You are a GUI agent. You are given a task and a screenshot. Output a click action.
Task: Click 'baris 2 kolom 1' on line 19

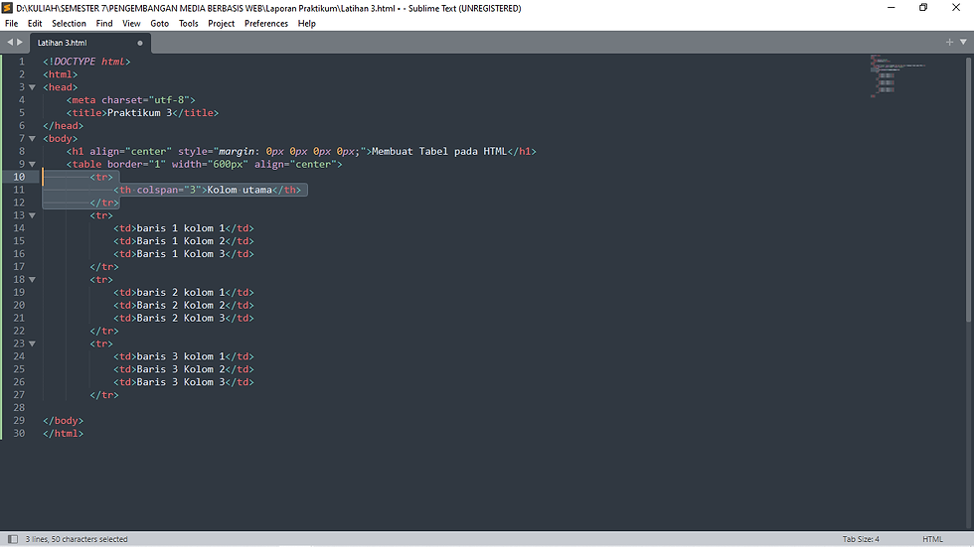coord(181,292)
